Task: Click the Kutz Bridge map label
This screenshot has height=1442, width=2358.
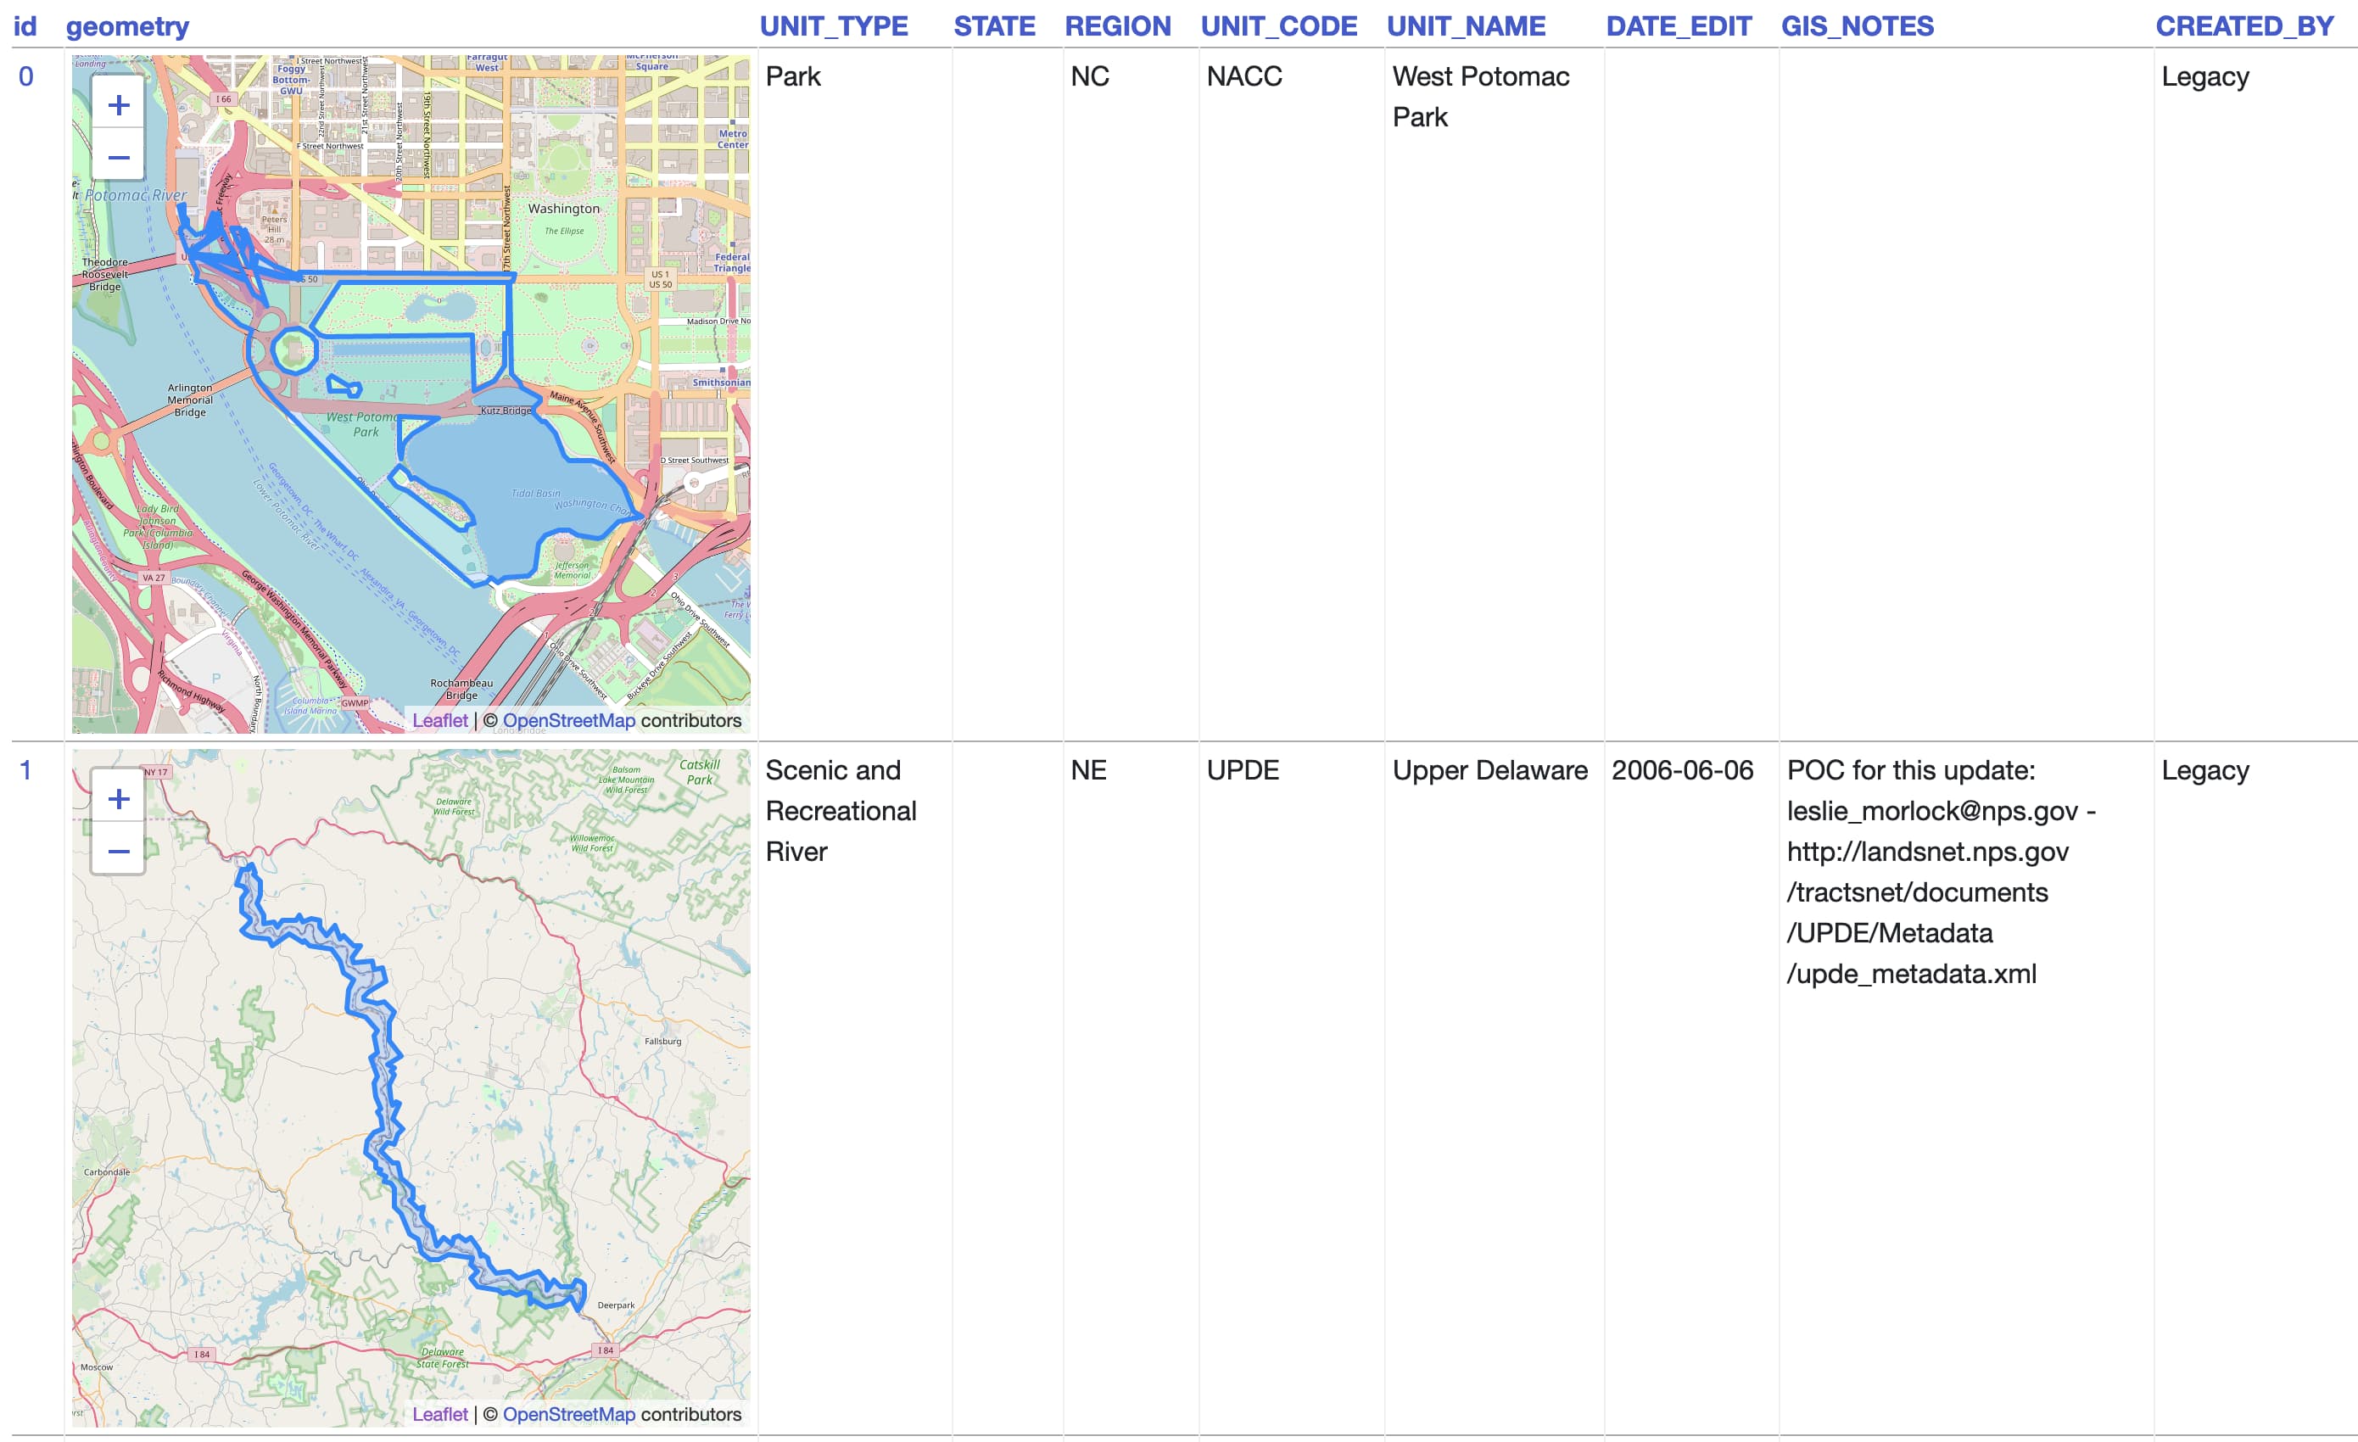Action: tap(506, 411)
